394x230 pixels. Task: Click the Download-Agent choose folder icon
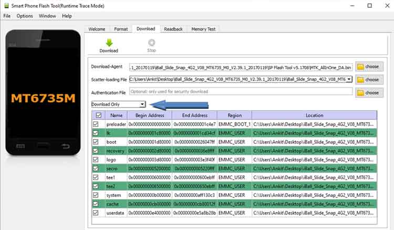360,67
